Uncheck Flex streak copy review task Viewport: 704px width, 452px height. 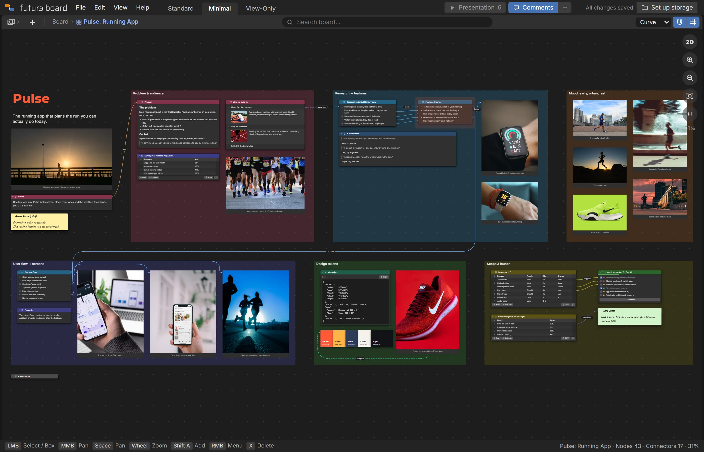pyautogui.click(x=601, y=288)
